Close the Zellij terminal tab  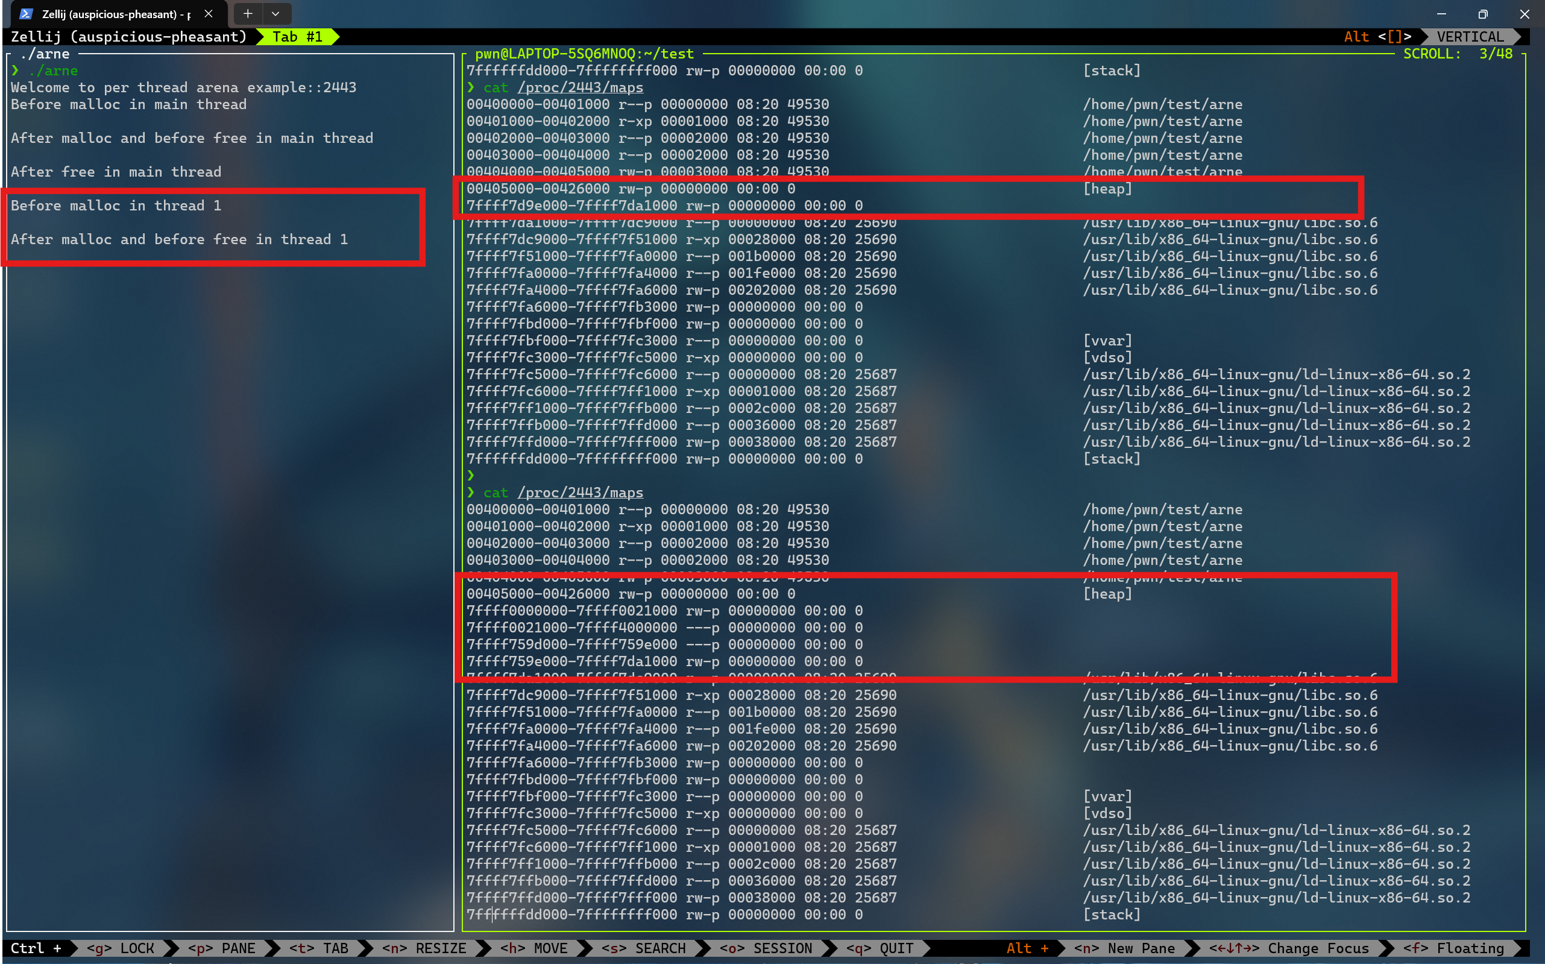click(x=209, y=13)
